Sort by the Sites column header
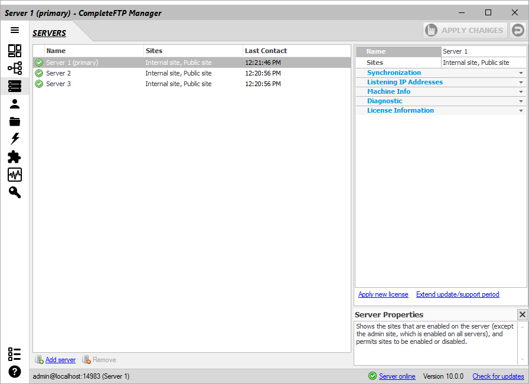Image resolution: width=529 pixels, height=384 pixels. pos(193,51)
